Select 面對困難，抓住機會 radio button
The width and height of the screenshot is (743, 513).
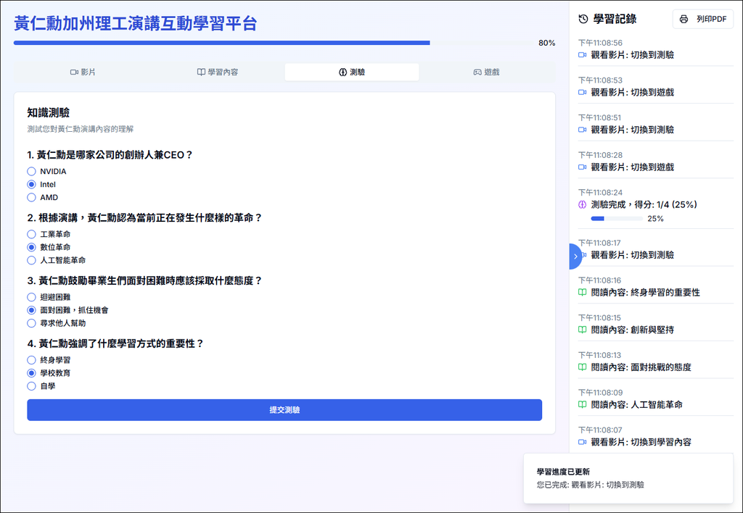[31, 310]
